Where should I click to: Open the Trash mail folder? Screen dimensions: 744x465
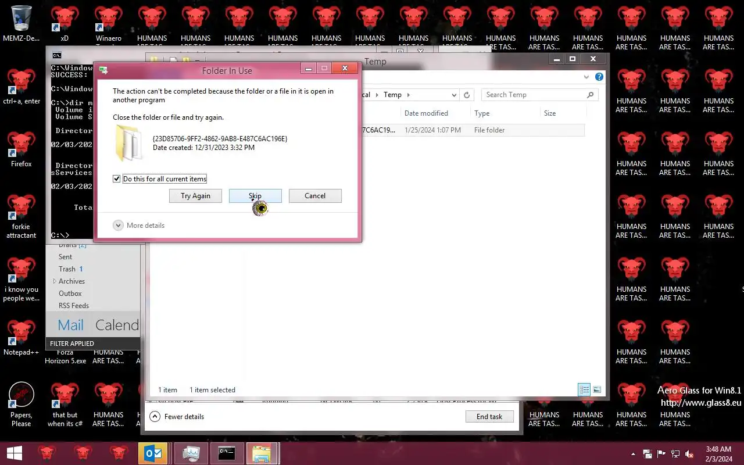click(x=67, y=269)
